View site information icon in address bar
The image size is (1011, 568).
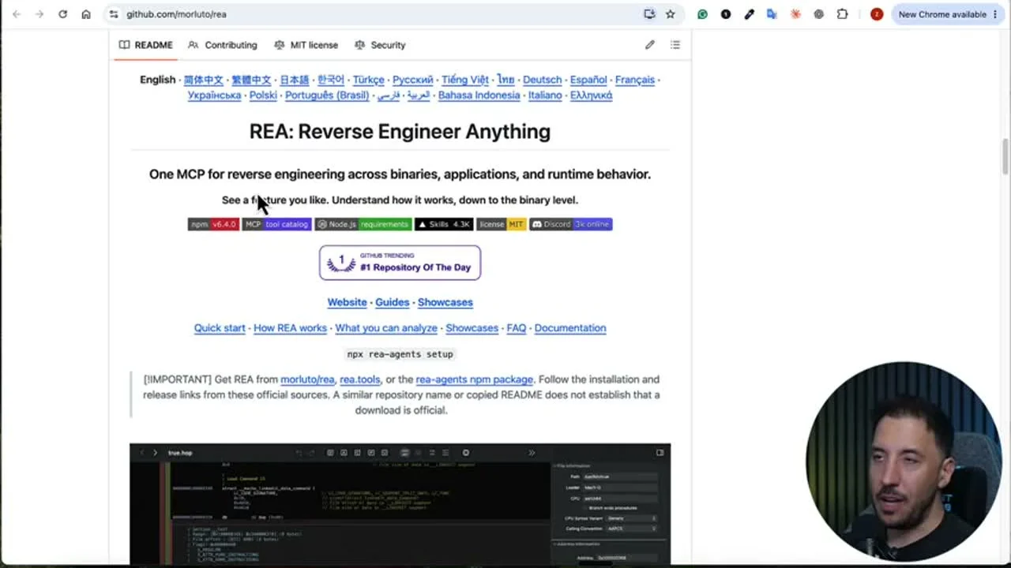[x=113, y=14]
